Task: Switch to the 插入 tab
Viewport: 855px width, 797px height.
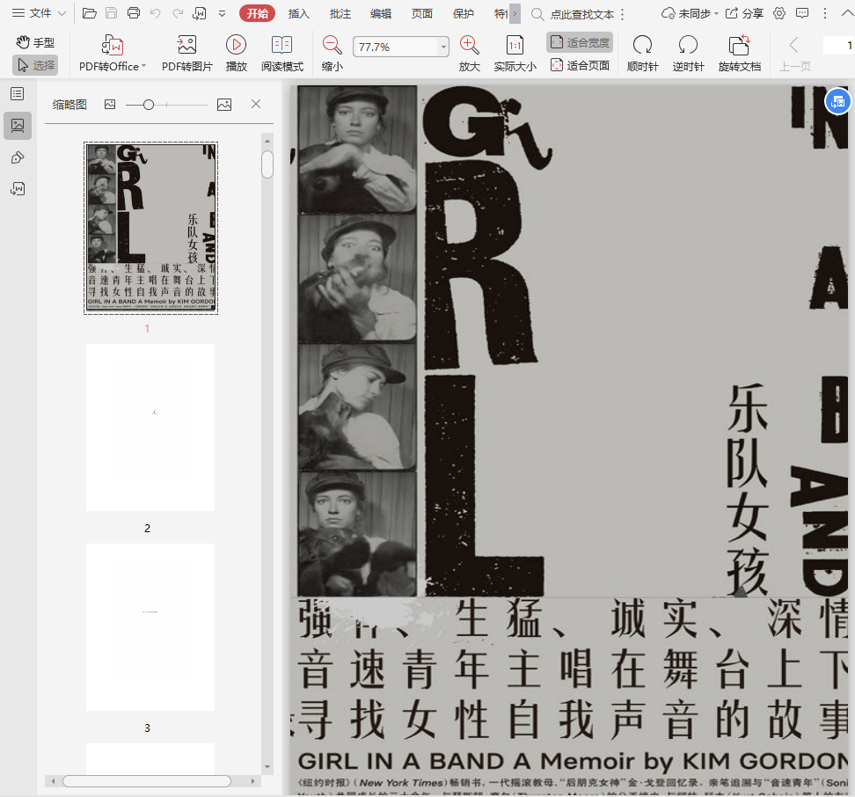Action: (299, 13)
